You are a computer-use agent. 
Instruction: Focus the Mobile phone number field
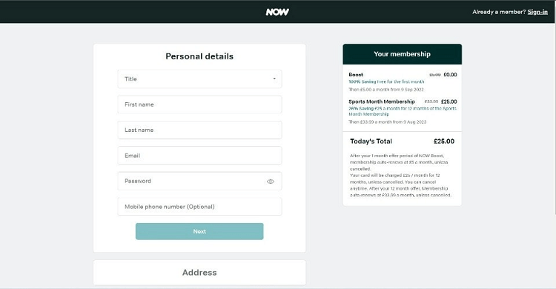coord(199,207)
